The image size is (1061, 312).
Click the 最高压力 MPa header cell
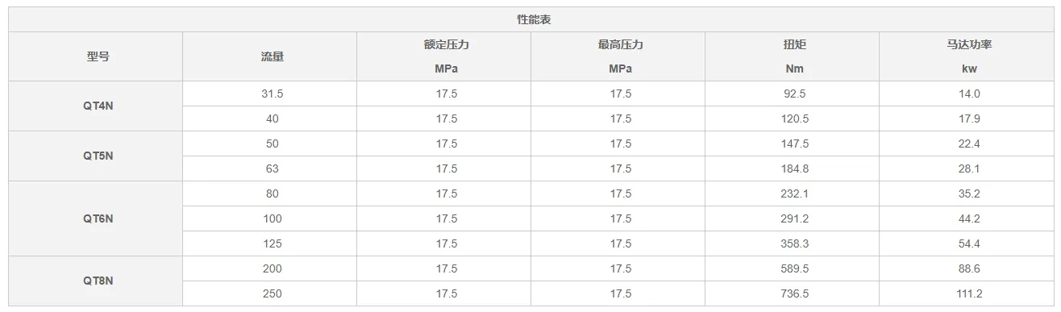tap(620, 56)
